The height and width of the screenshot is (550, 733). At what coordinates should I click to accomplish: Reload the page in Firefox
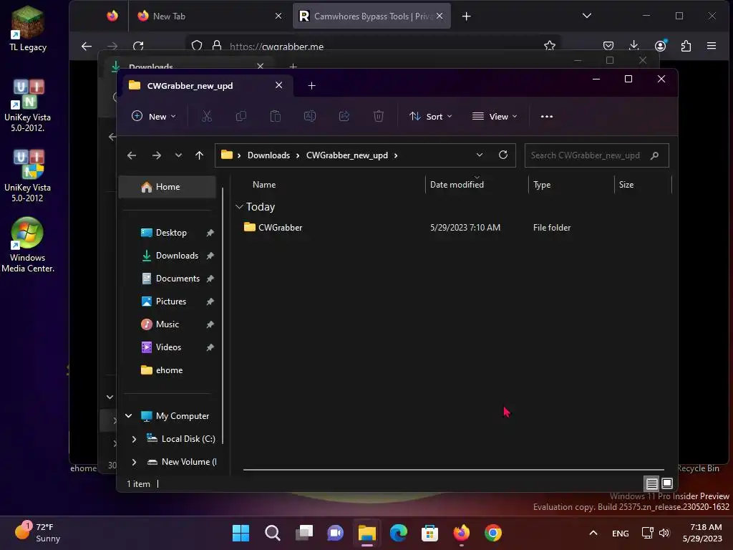(138, 46)
